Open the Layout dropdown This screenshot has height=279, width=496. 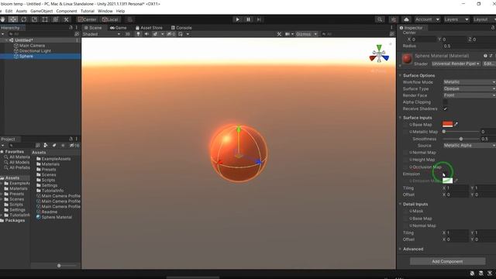coord(484,19)
